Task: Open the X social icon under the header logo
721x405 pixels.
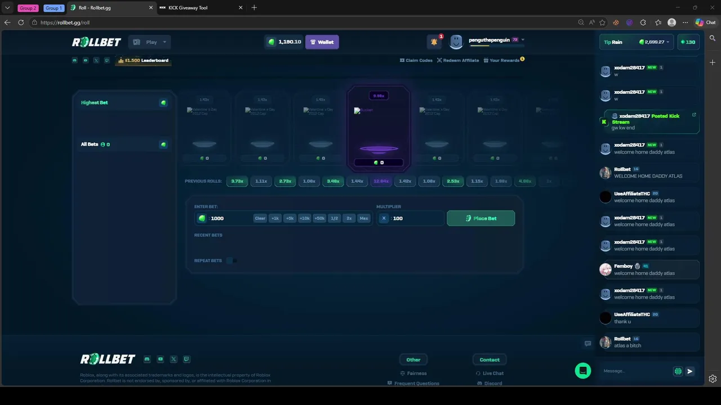Action: (96, 60)
